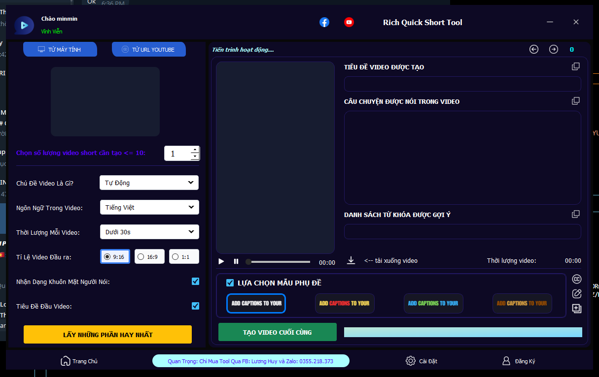Uncheck Lựa Chọn Mẫu Phụ Đề checkbox
The height and width of the screenshot is (377, 599).
pyautogui.click(x=230, y=283)
